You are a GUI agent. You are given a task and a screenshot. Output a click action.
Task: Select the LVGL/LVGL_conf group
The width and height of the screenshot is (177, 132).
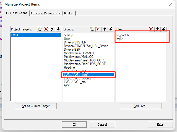click(88, 75)
